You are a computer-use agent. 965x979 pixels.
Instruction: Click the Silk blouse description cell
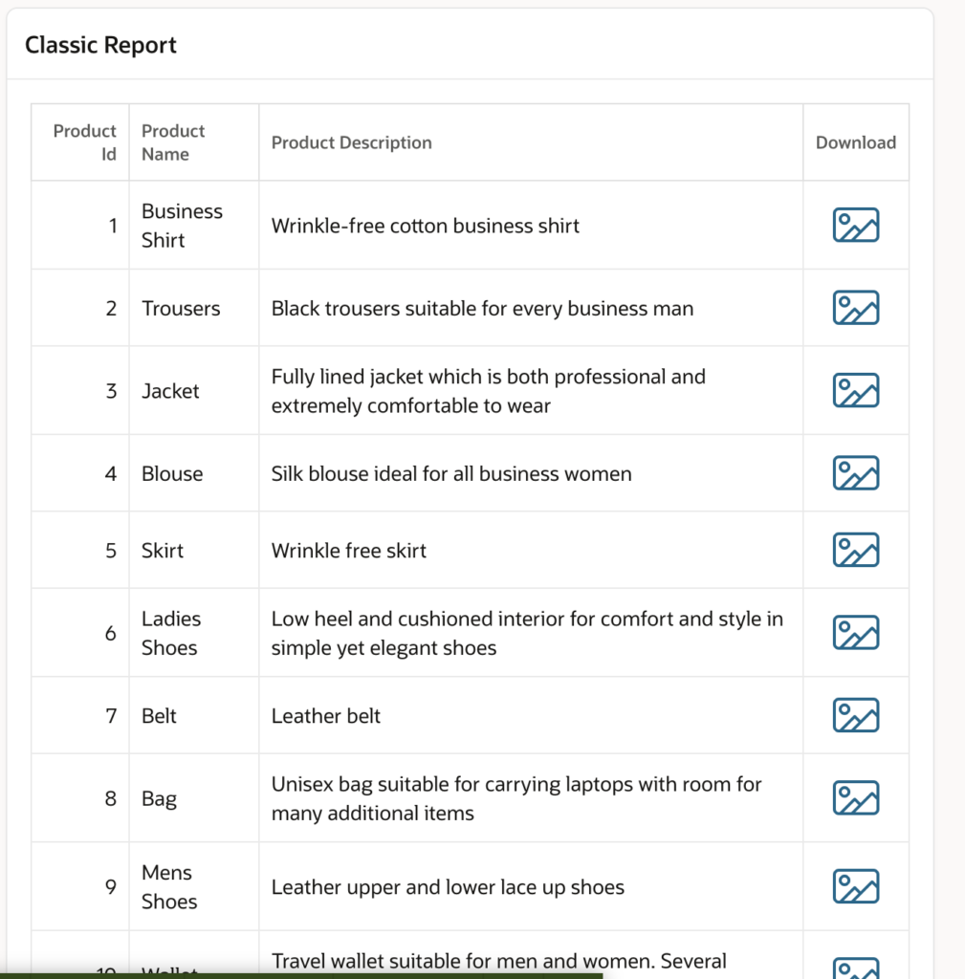point(451,474)
